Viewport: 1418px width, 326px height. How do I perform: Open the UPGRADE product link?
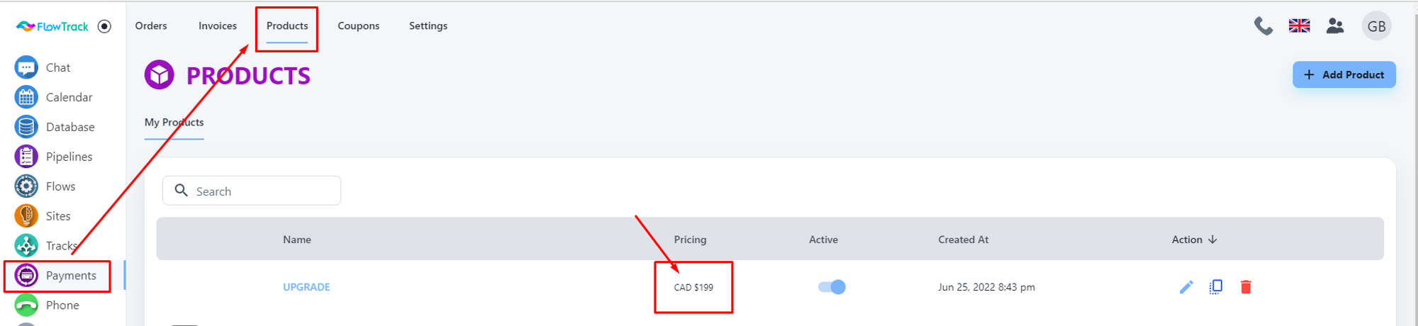pyautogui.click(x=306, y=287)
